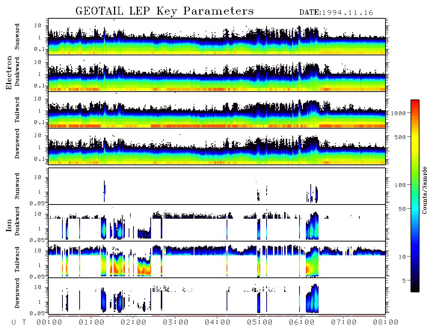Click the "GEOTAIL LEP Key Parameters" title

165,11
